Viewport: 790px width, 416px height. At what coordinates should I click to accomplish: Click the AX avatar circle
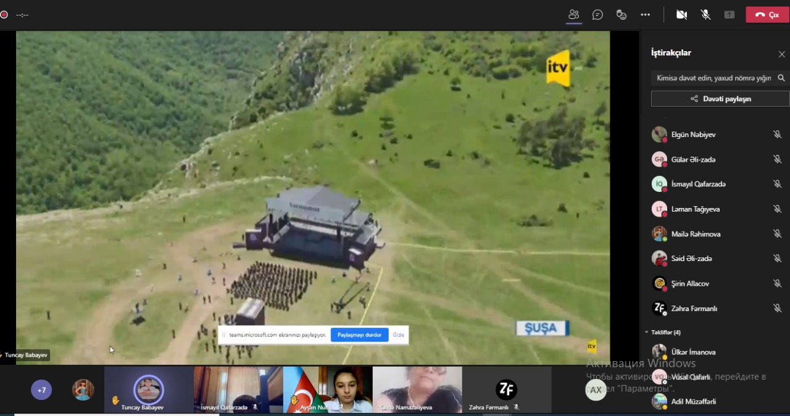[x=596, y=390]
